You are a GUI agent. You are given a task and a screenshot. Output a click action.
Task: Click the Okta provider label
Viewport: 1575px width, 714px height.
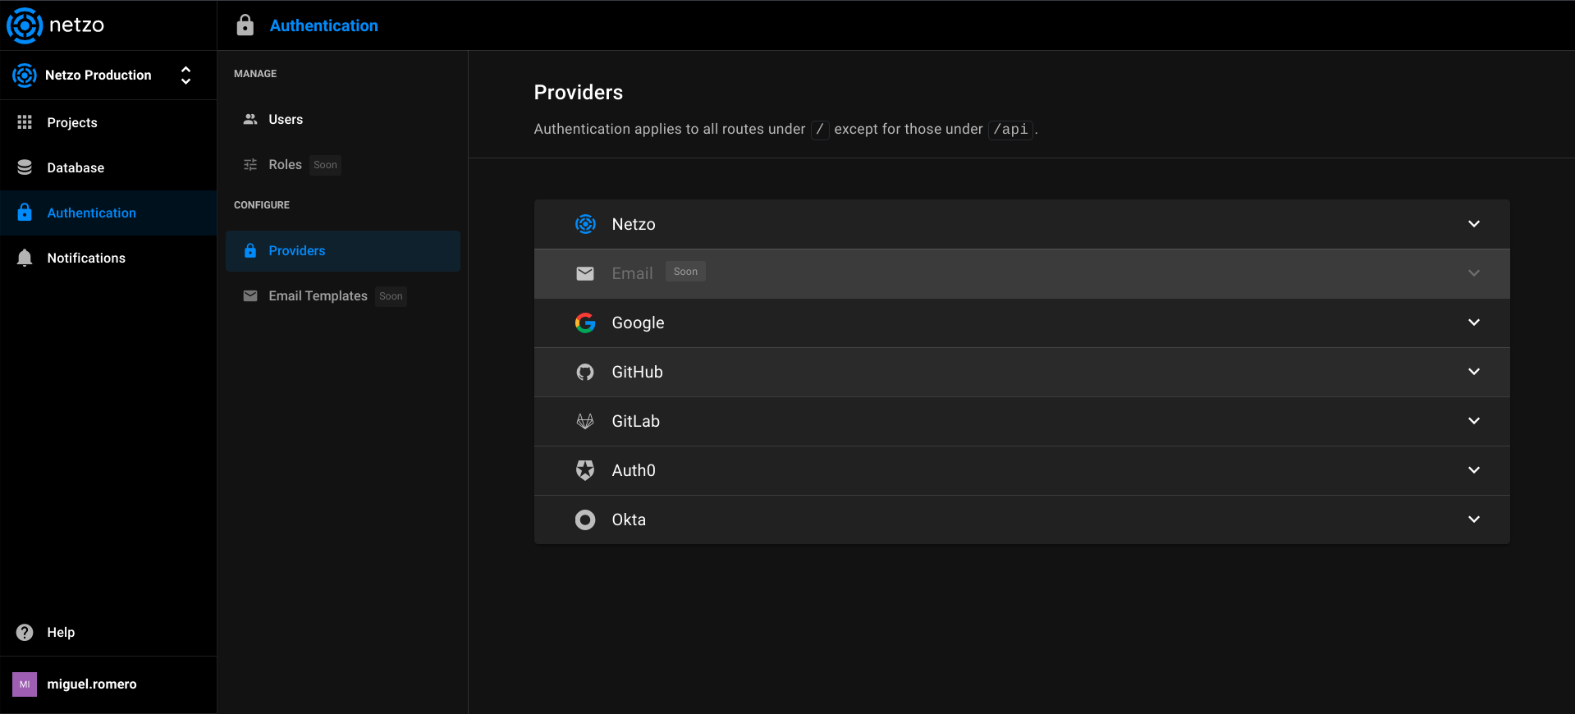[629, 519]
